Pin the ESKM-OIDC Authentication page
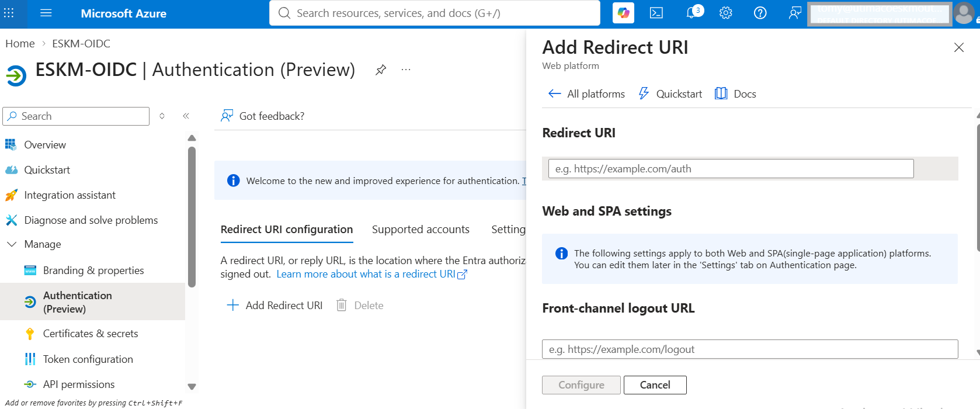The height and width of the screenshot is (409, 980). click(x=381, y=70)
